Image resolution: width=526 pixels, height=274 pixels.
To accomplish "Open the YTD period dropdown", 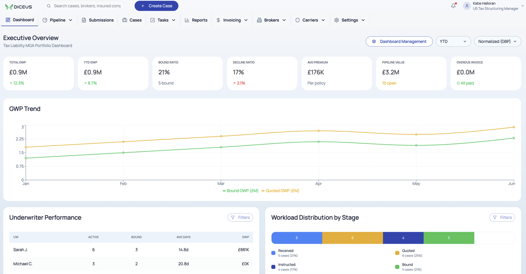I will pyautogui.click(x=453, y=42).
